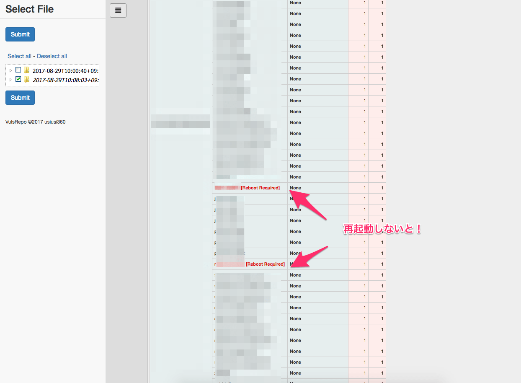The width and height of the screenshot is (521, 383).
Task: Select the 2017-08-29T10:00:40 tree item label
Action: click(x=65, y=71)
